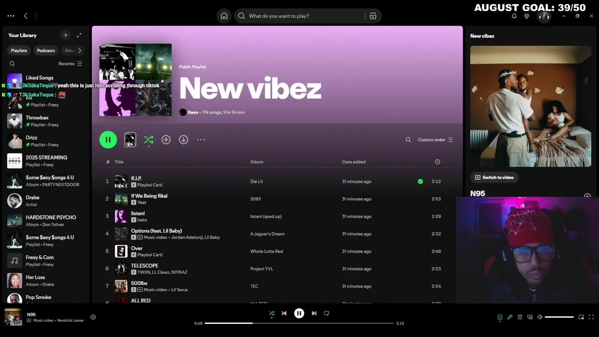This screenshot has height=337, width=599.
Task: Sort by the Date added column header
Action: pos(354,162)
